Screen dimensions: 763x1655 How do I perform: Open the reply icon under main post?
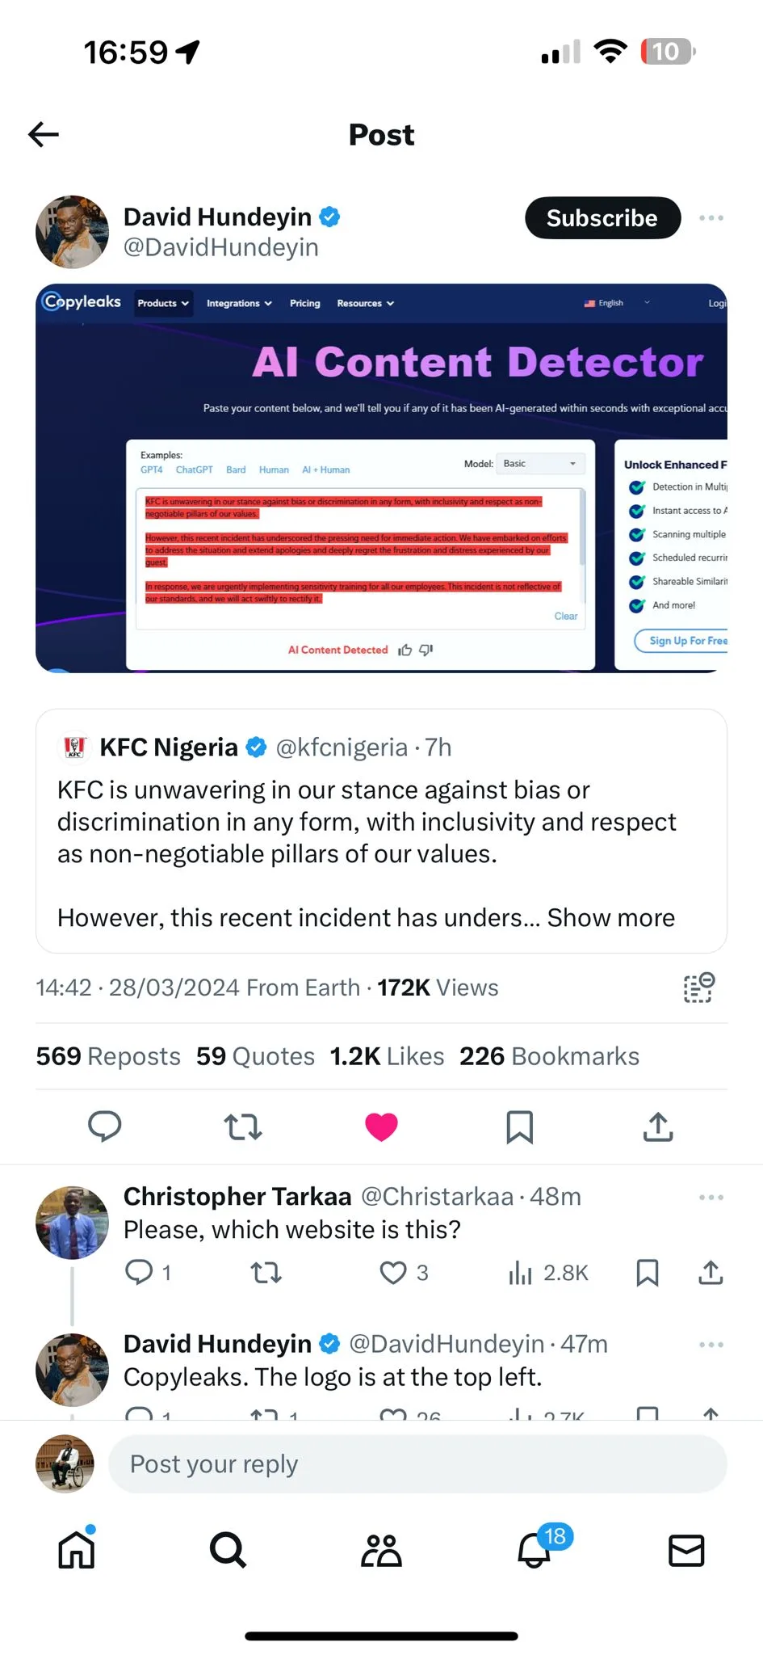104,1126
